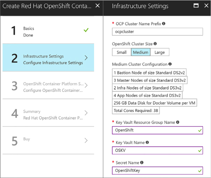Click the Secret Name field
This screenshot has width=211, height=178.
click(157, 170)
